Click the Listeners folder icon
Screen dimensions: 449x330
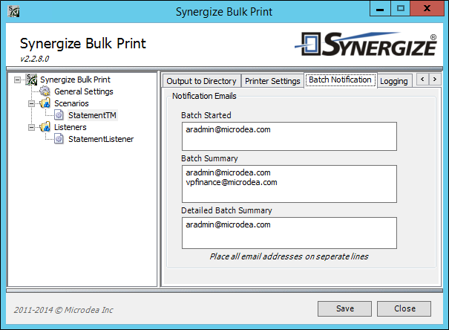[45, 127]
